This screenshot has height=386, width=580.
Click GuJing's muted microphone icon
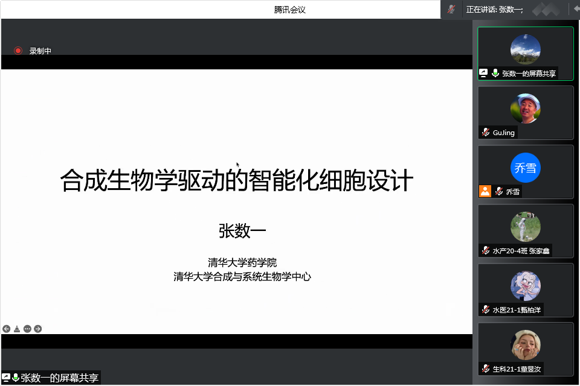pyautogui.click(x=486, y=132)
